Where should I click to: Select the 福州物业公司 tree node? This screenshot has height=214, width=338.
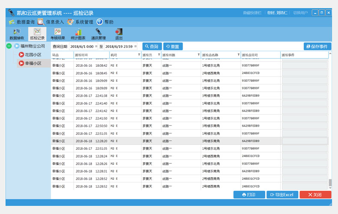33,46
